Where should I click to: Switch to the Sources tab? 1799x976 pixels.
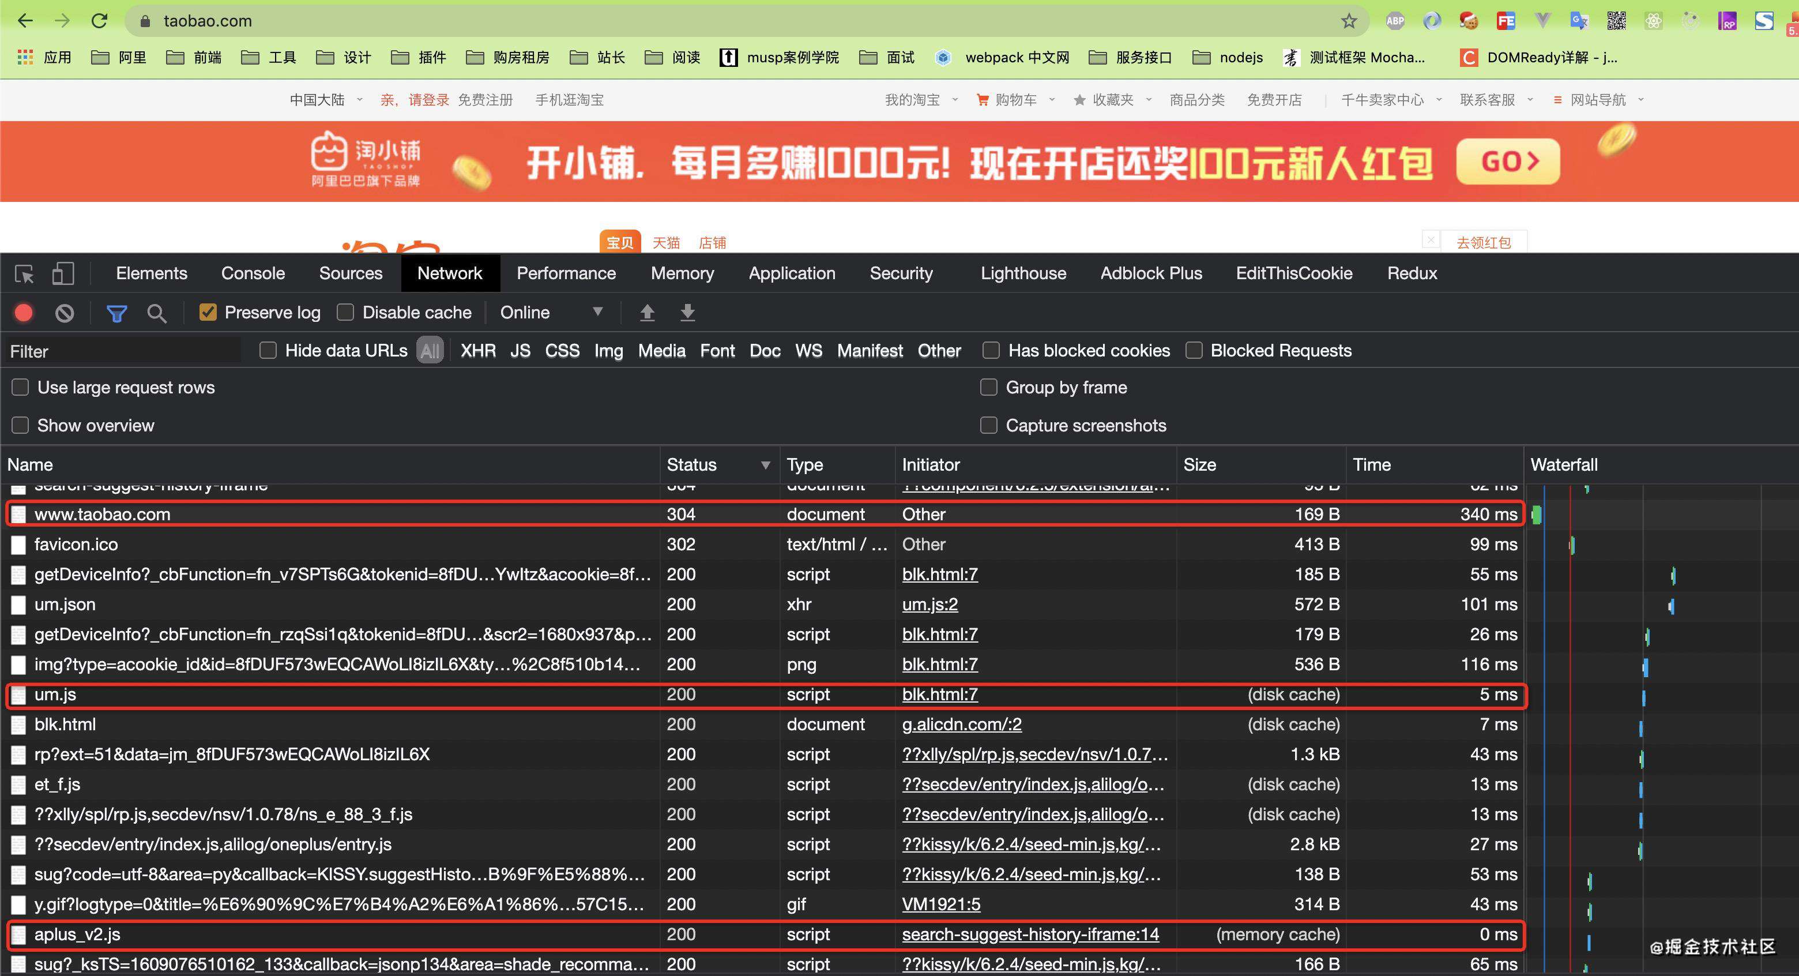click(351, 273)
